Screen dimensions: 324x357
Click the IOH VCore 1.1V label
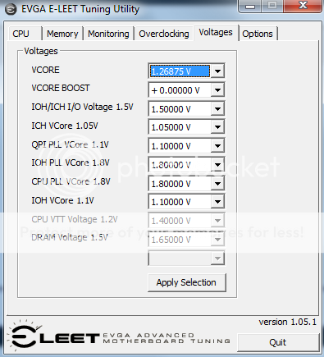click(62, 200)
